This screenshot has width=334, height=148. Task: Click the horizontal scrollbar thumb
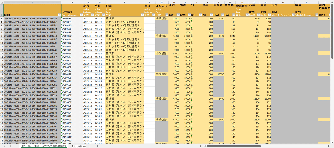234,146
